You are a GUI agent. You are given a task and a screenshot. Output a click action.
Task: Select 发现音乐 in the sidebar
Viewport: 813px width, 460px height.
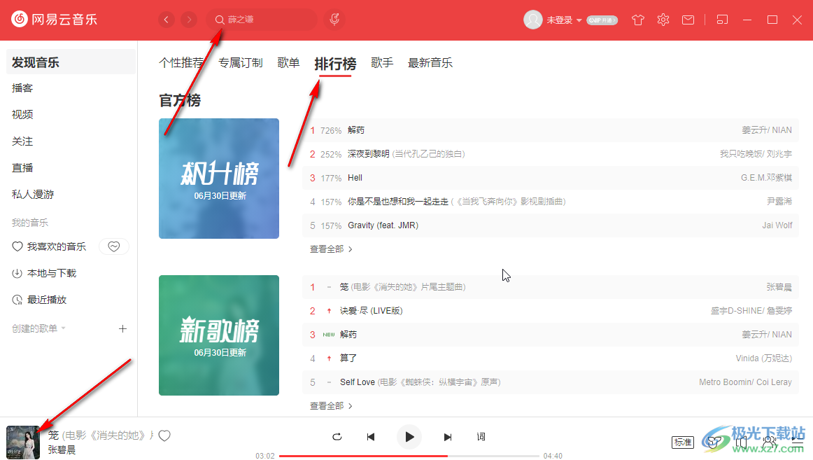(x=71, y=62)
